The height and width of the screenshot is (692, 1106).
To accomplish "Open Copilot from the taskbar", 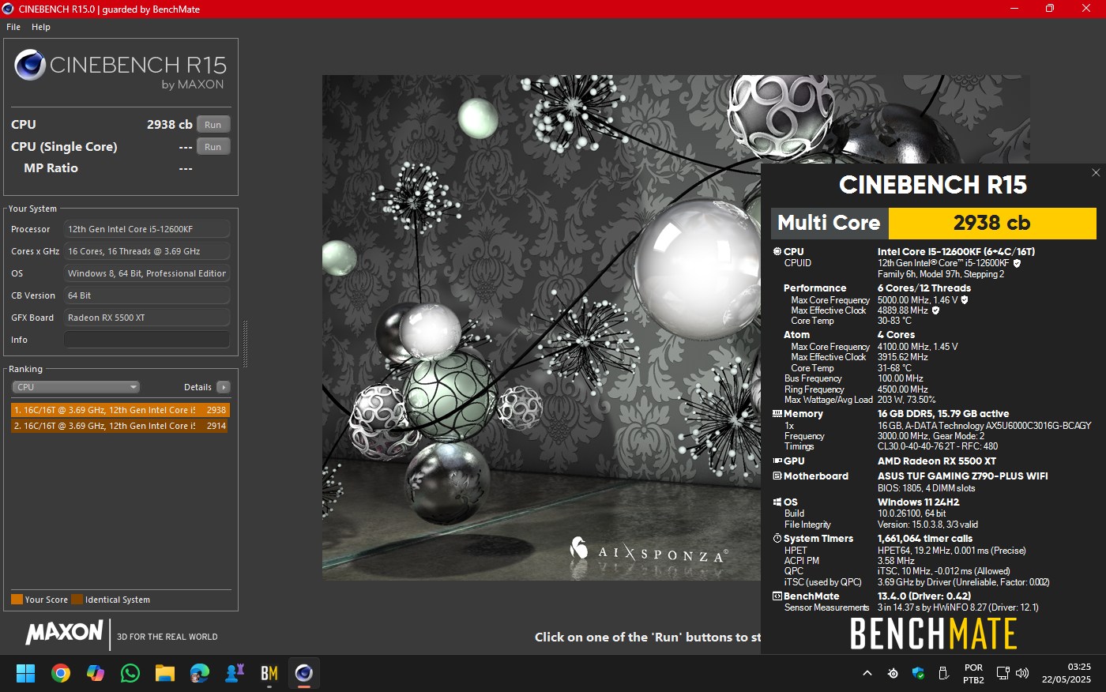I will [96, 673].
